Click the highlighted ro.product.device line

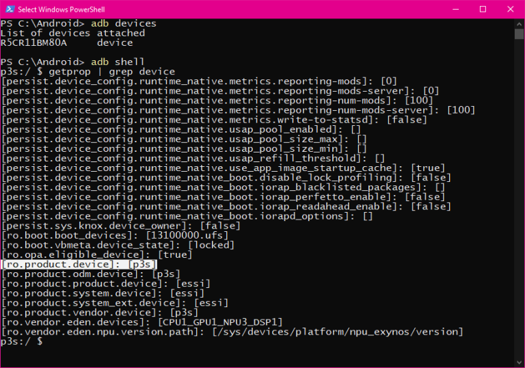(79, 265)
